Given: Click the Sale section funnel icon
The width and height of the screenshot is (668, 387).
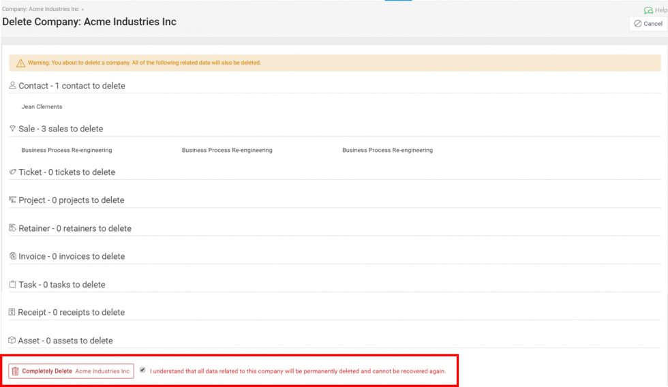Looking at the screenshot, I should [12, 128].
